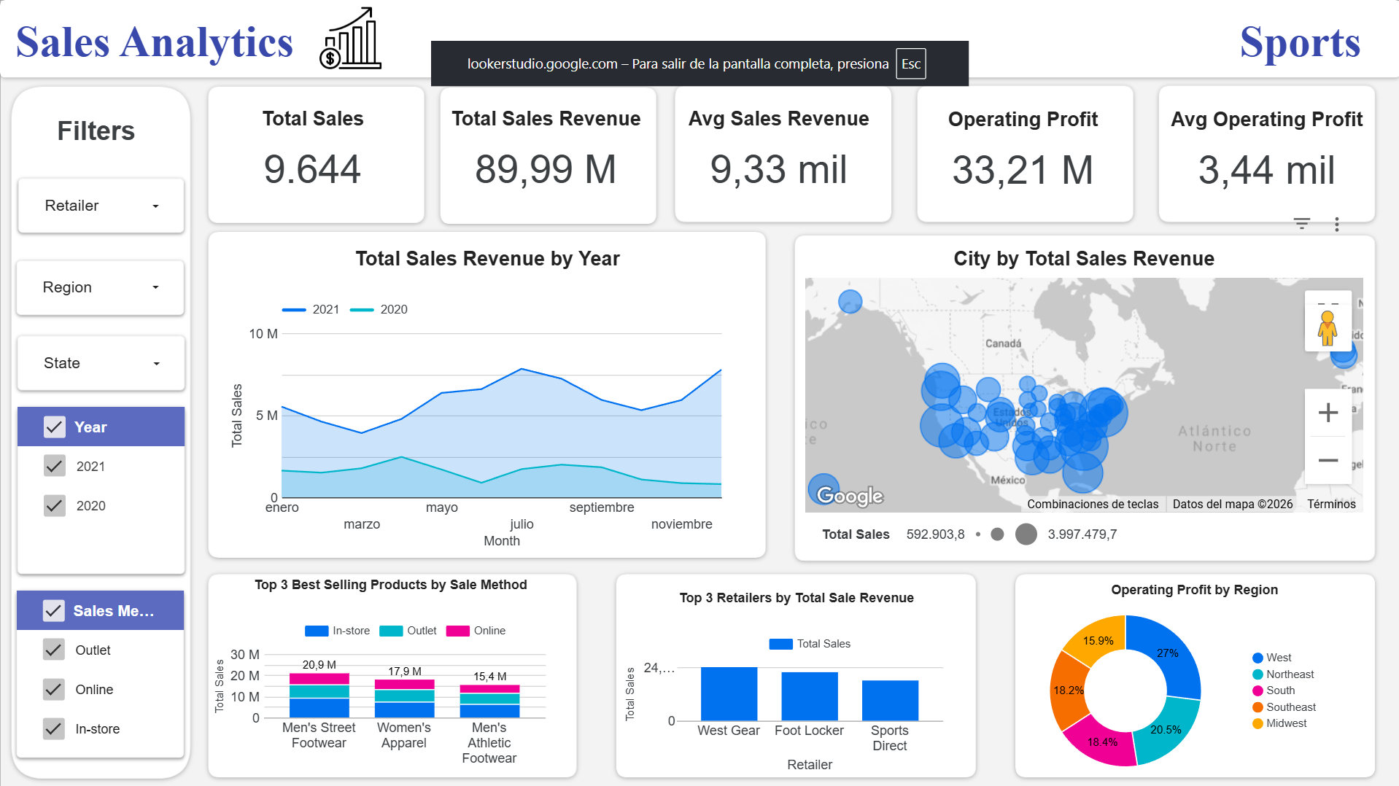Click the West legend color dot

(1257, 658)
